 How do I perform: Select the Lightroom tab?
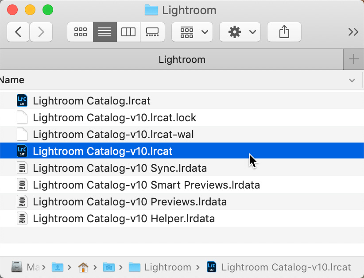(182, 59)
